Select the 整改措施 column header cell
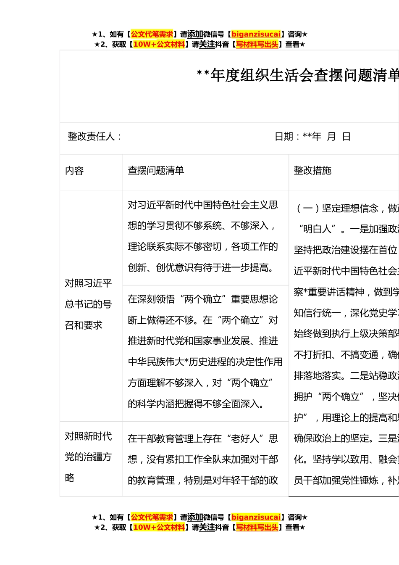The width and height of the screenshot is (399, 565). click(x=312, y=171)
